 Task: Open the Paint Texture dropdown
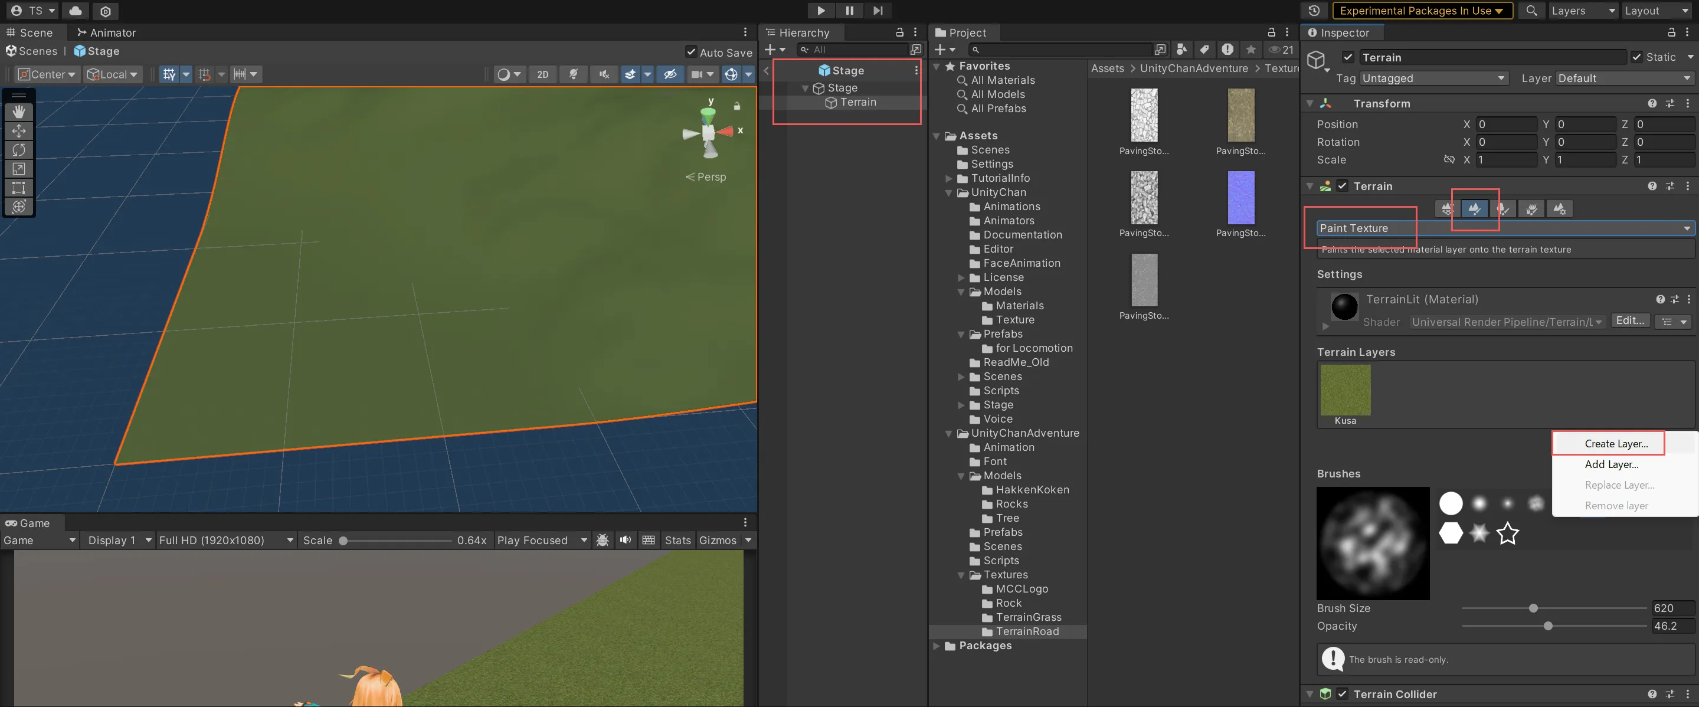(1504, 228)
